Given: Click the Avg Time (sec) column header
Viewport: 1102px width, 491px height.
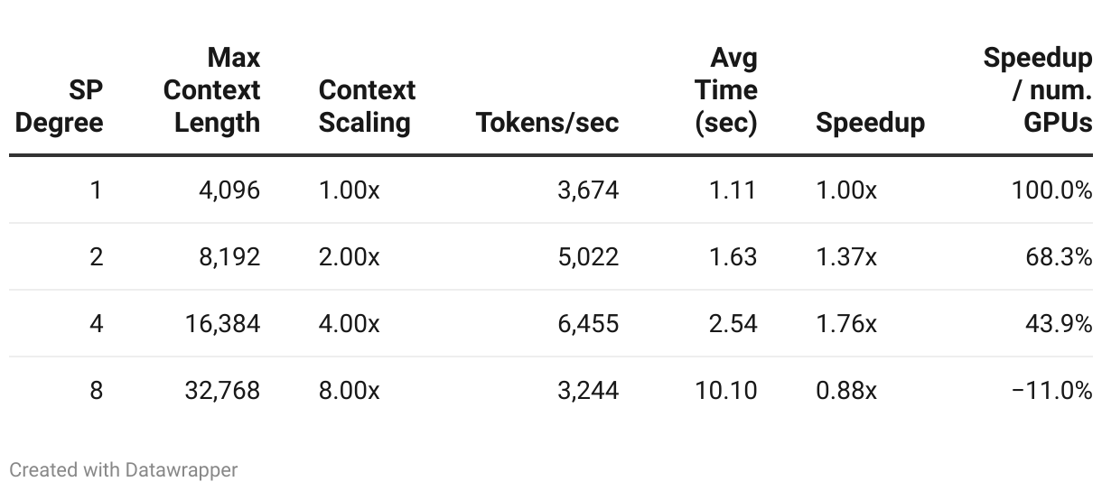Looking at the screenshot, I should (726, 90).
